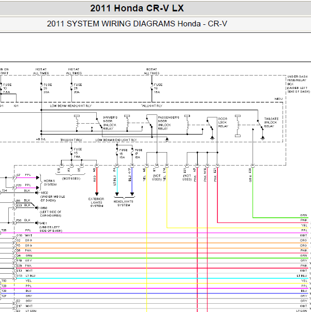Click the DRIVER'S DOOR UNLOCK RELAY label

(110, 123)
